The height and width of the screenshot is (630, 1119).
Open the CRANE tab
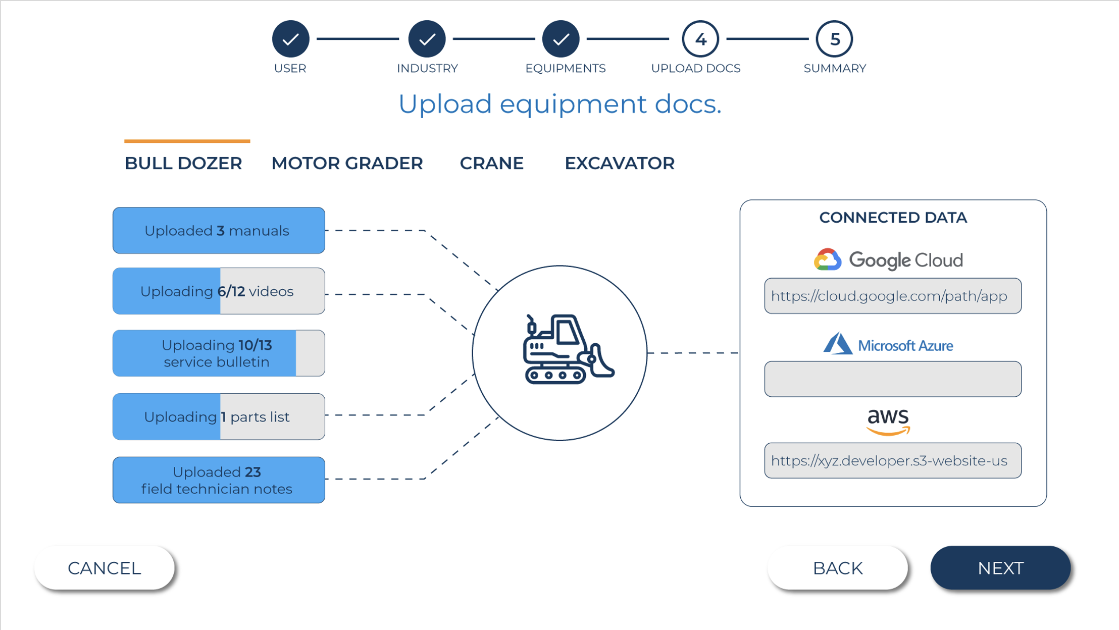[491, 163]
